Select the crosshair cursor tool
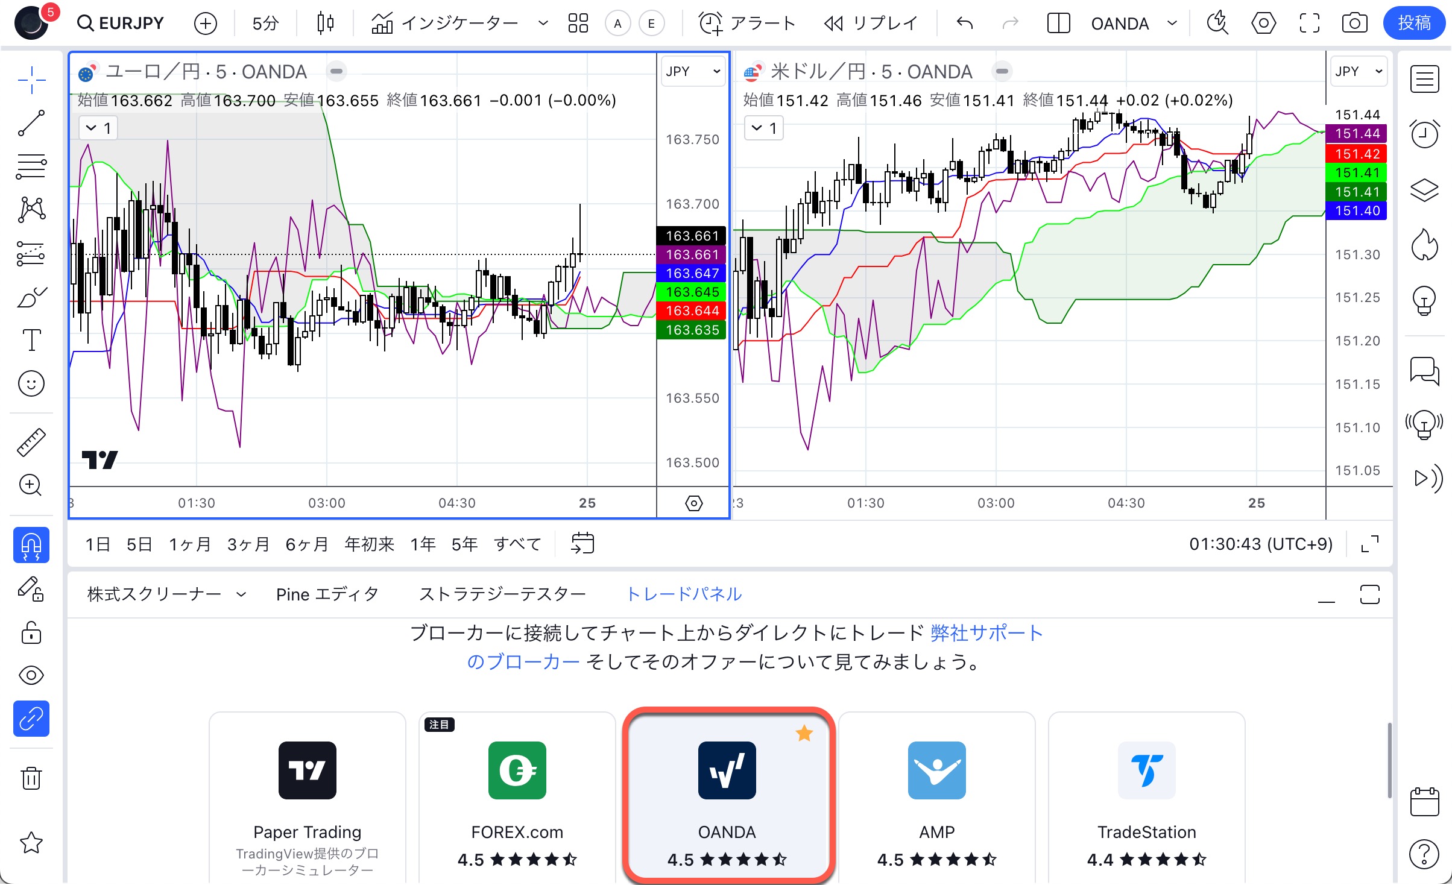Viewport: 1452px width, 885px height. pos(31,80)
